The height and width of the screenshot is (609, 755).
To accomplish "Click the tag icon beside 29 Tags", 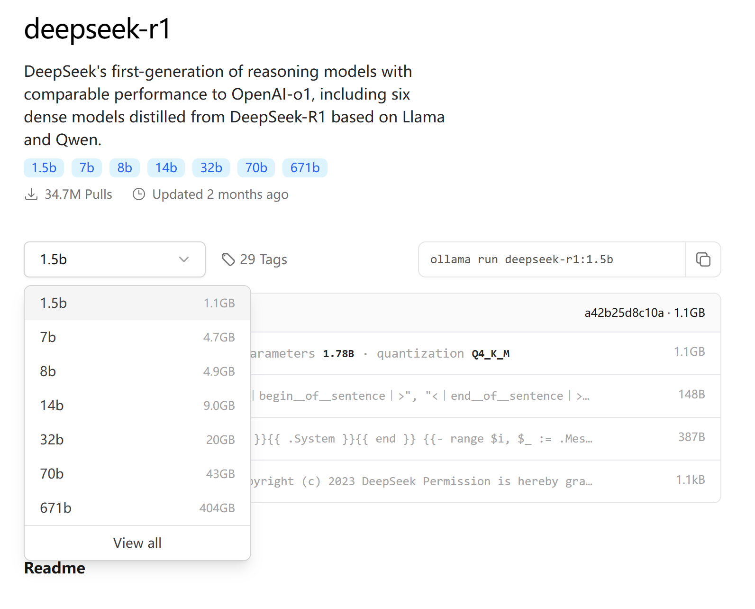I will pyautogui.click(x=228, y=259).
